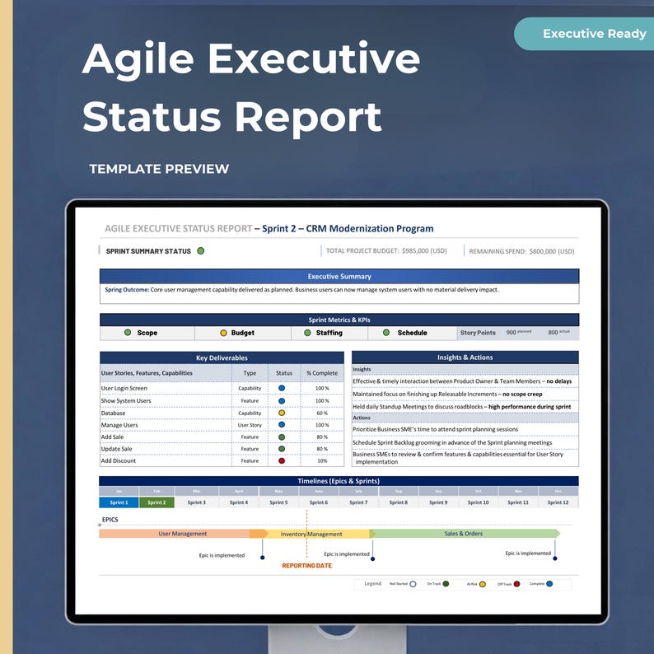Viewport: 654px width, 654px height.
Task: Click the report title 'Sprint 2 – CRM Modernization Program'
Action: [x=348, y=228]
